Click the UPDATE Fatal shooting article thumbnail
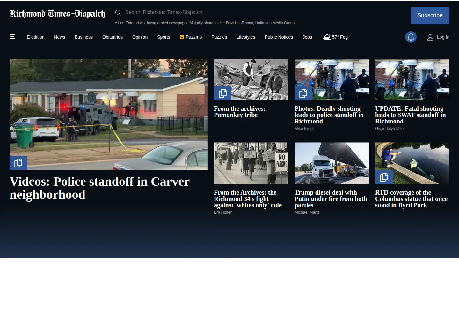The image size is (459, 319). tap(412, 79)
